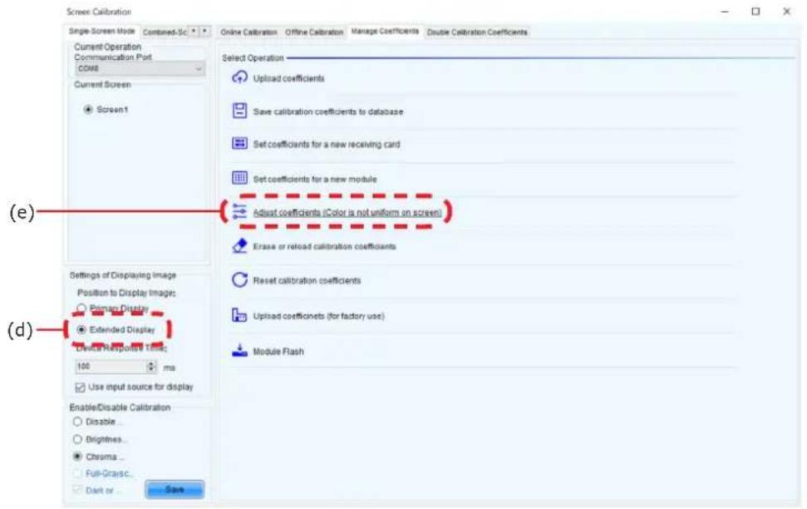Click the response time spinner arrows

coord(151,366)
